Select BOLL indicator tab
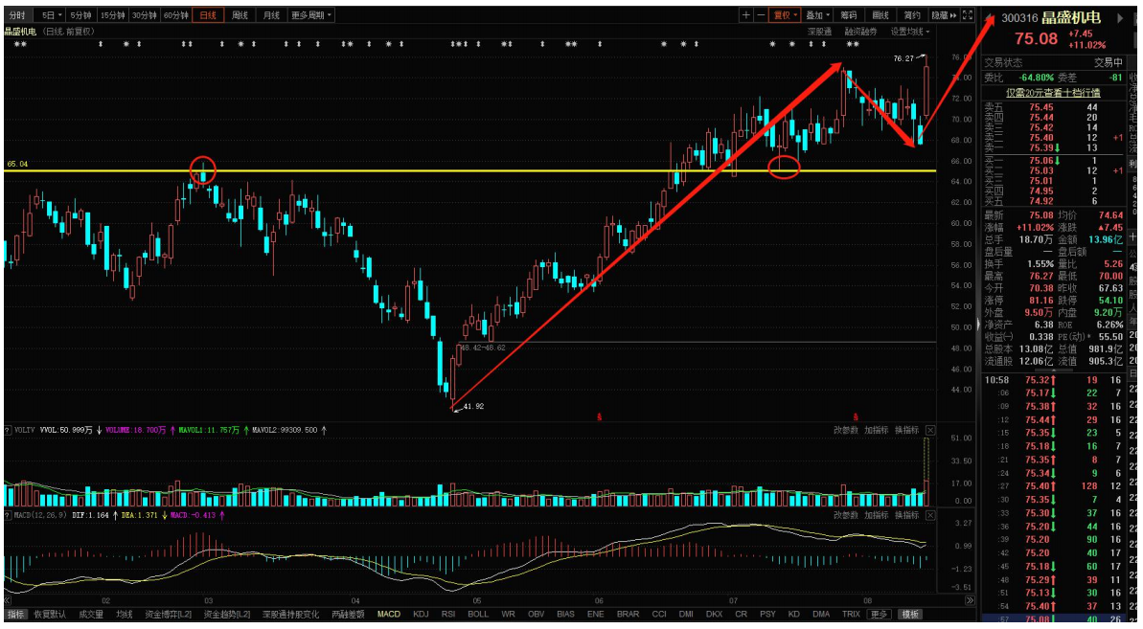This screenshot has width=1143, height=629. point(478,615)
